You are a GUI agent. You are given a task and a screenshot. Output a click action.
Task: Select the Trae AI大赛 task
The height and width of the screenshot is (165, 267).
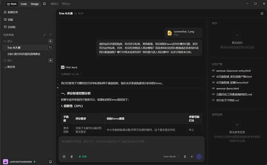click(x=28, y=48)
